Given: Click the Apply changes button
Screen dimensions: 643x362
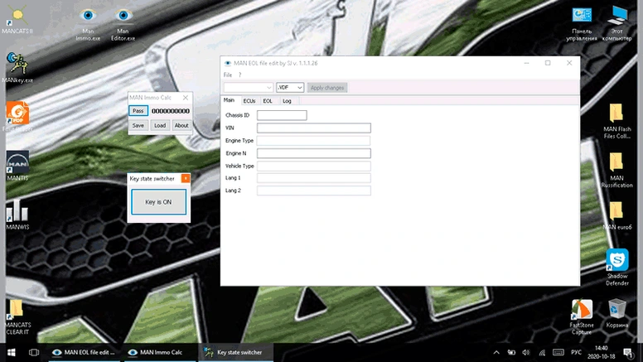Looking at the screenshot, I should (327, 88).
